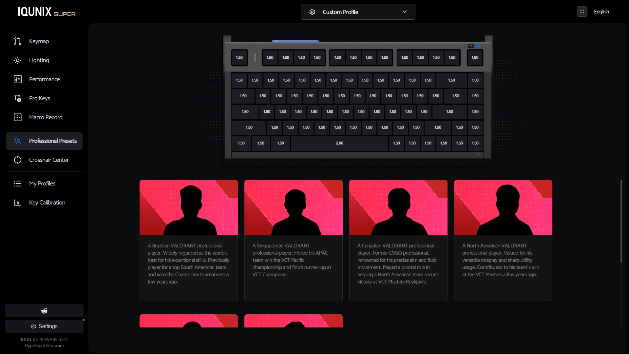Screen dimensions: 629x354
Task: Select the Canadian VALORANT player preset image
Action: tap(398, 207)
